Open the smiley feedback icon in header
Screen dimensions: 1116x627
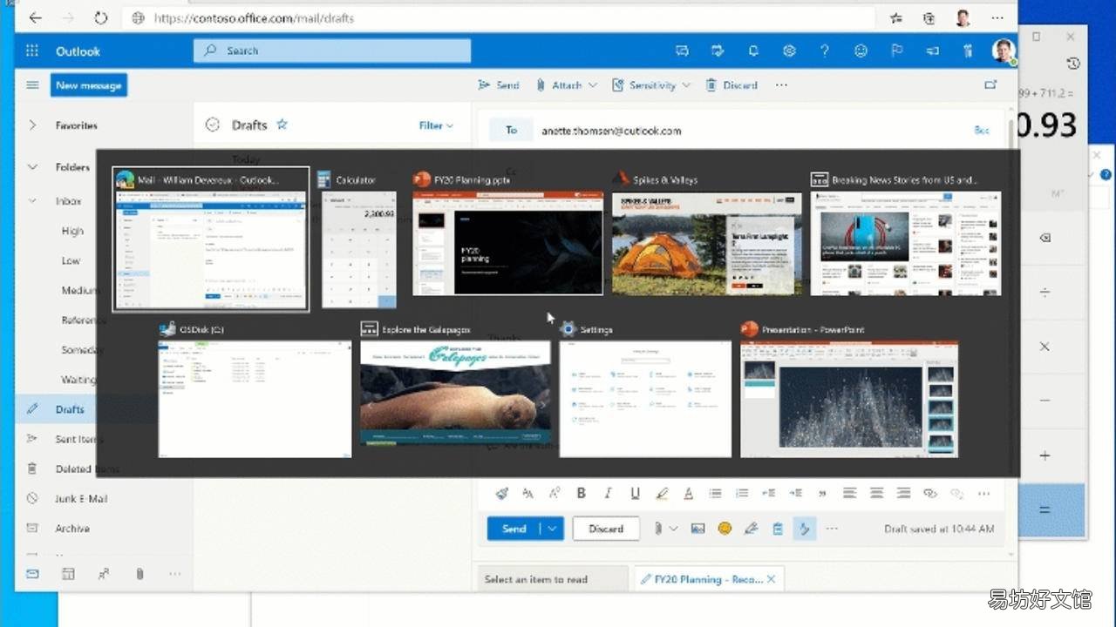861,51
